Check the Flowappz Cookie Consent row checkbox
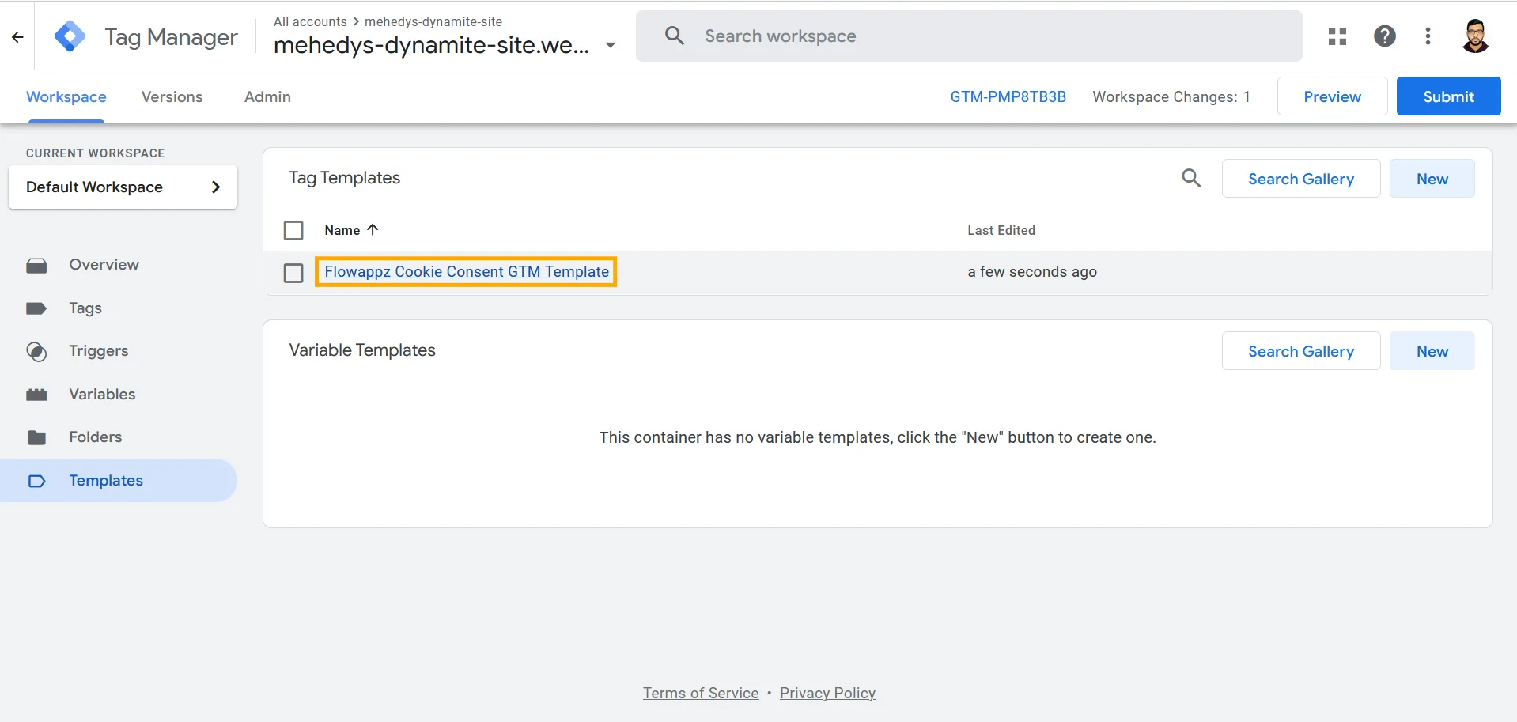This screenshot has height=722, width=1517. [293, 273]
